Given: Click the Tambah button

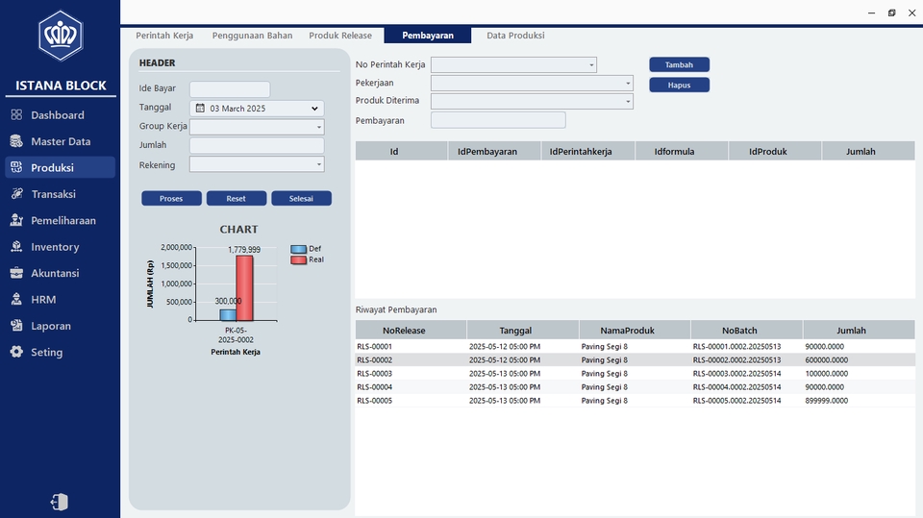Looking at the screenshot, I should coord(679,64).
